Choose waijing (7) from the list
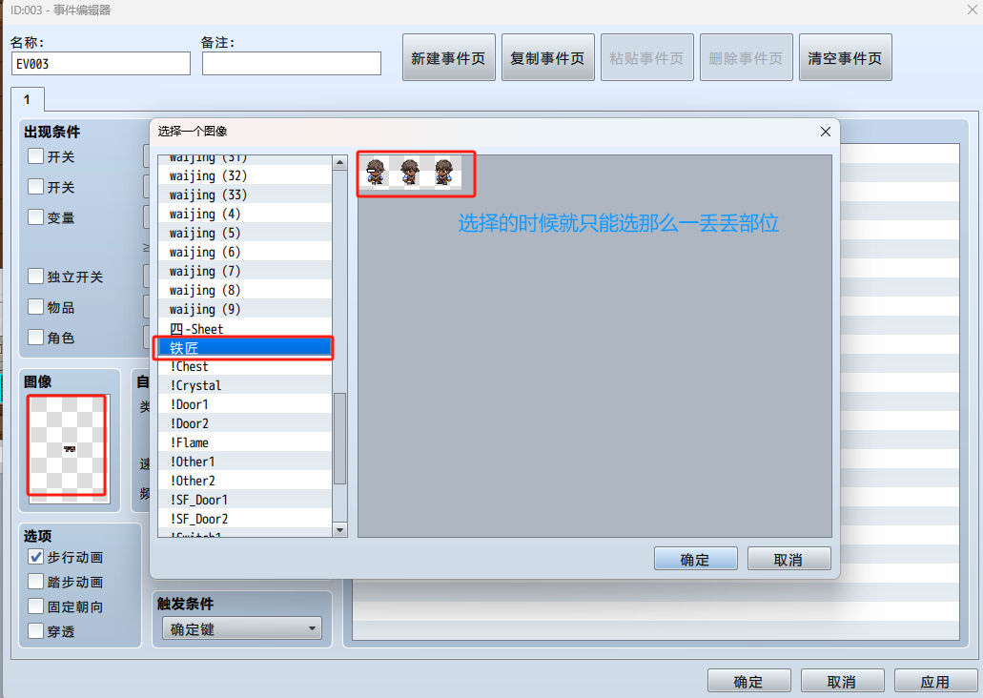 tap(245, 271)
